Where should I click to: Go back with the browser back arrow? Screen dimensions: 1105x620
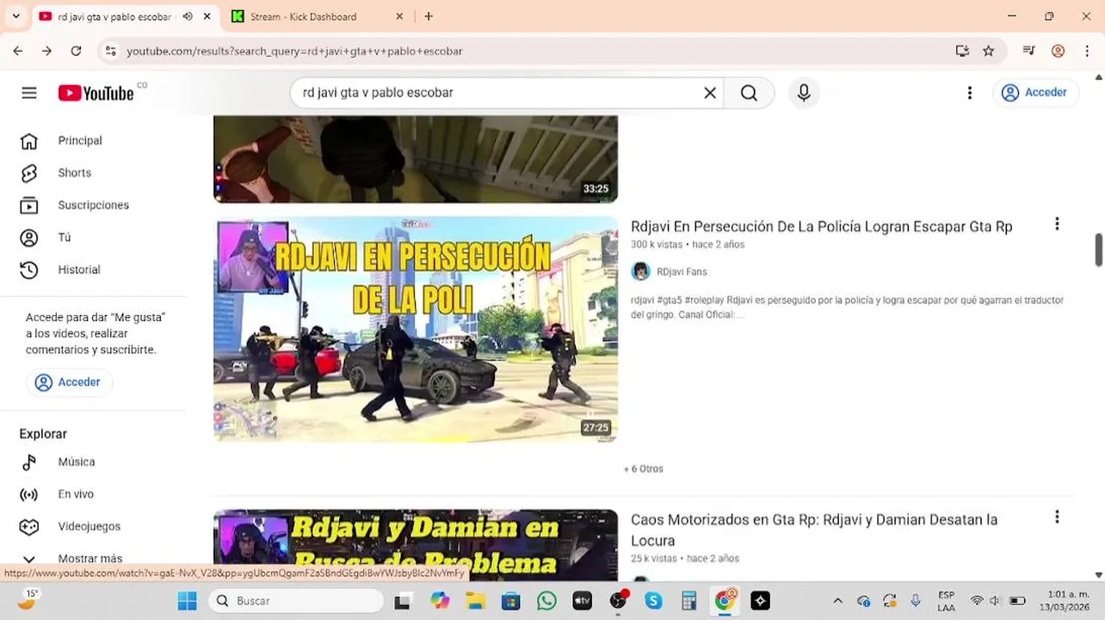17,51
